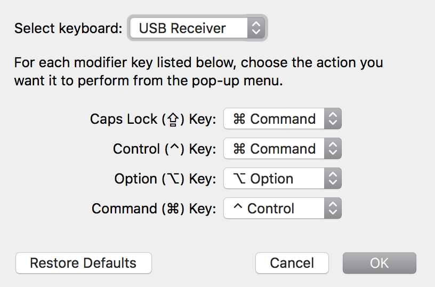Open the Caps Lock Key action menu
This screenshot has height=287, width=435.
click(275, 119)
